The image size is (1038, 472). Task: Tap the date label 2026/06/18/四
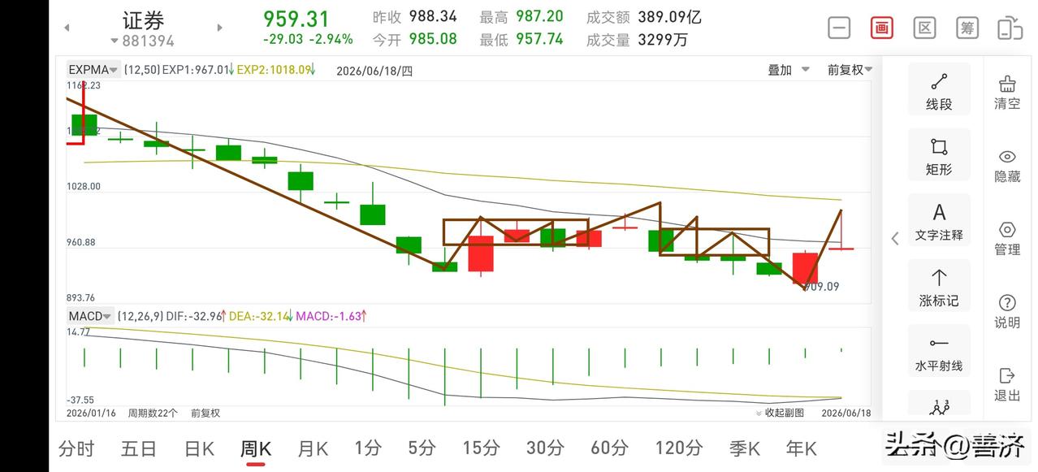click(x=374, y=71)
